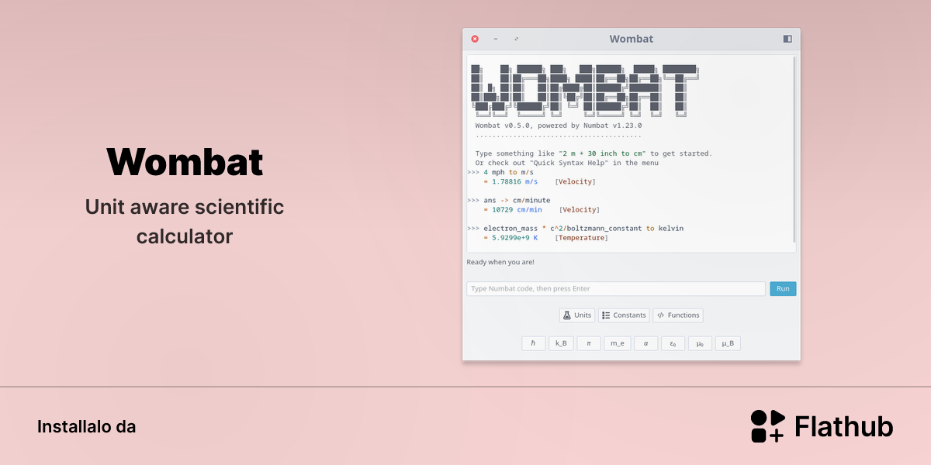Open the Units list button

click(577, 315)
